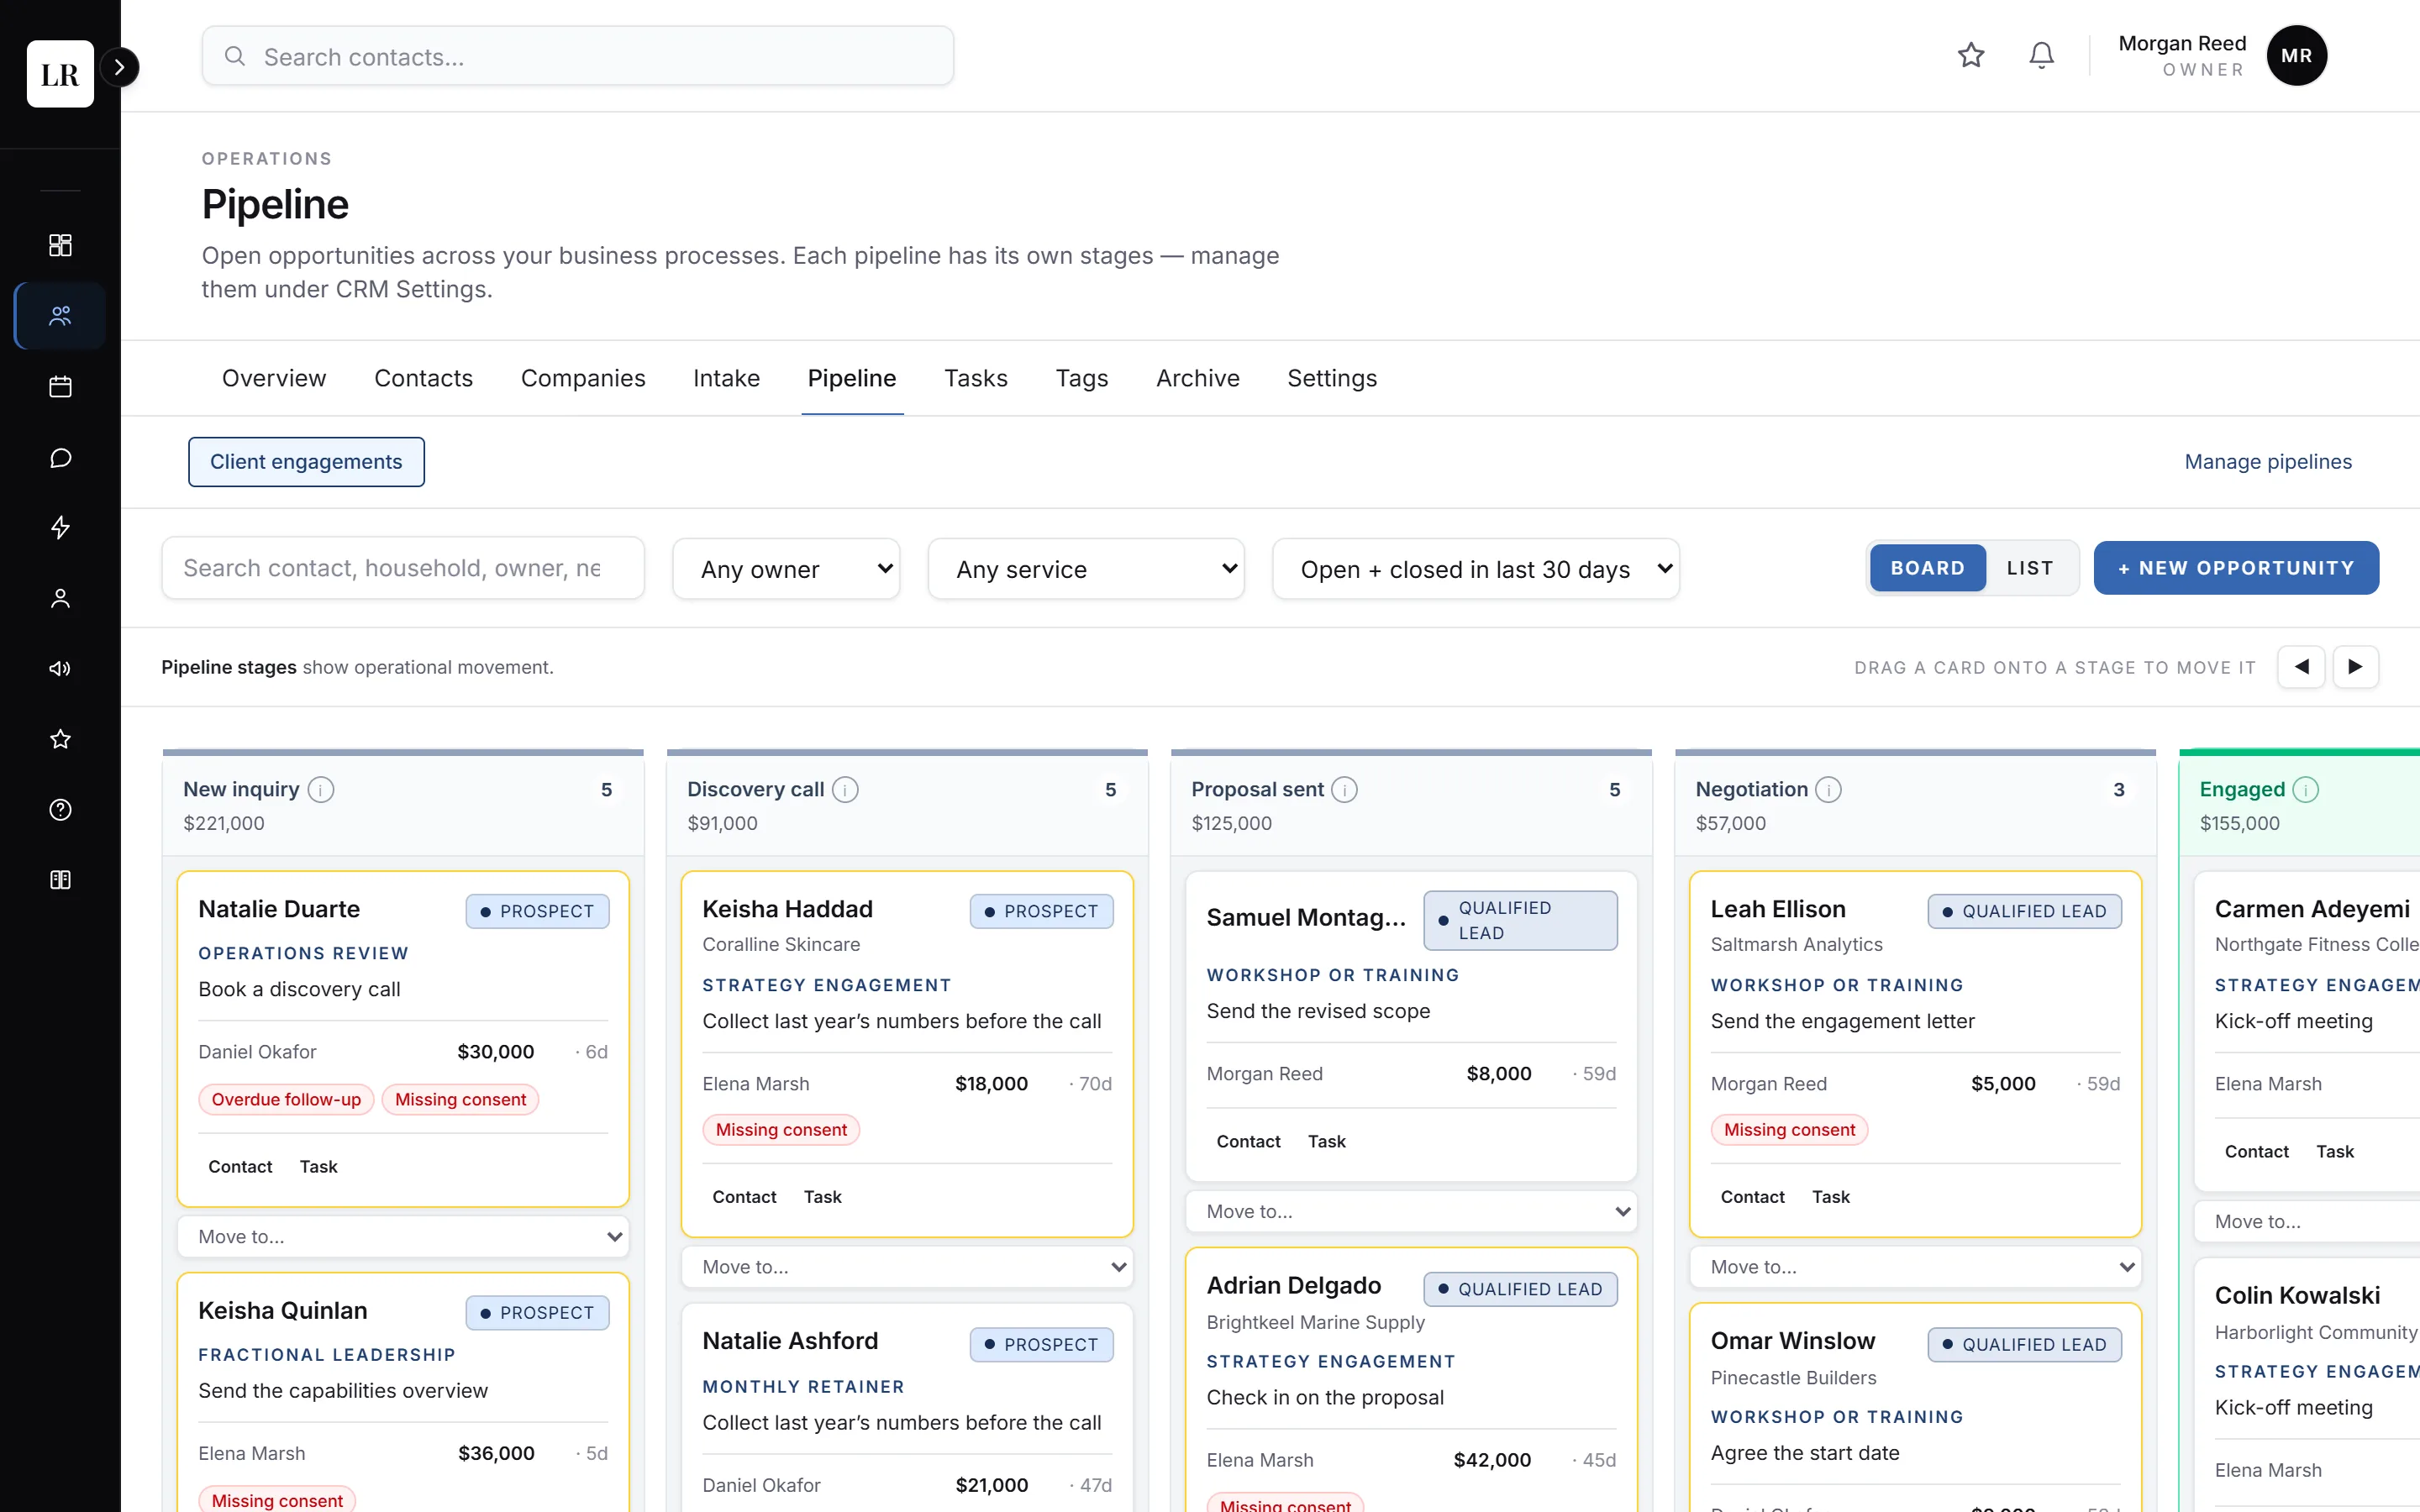This screenshot has height=1512, width=2420.
Task: Click the favorites star in top bar
Action: click(1970, 55)
